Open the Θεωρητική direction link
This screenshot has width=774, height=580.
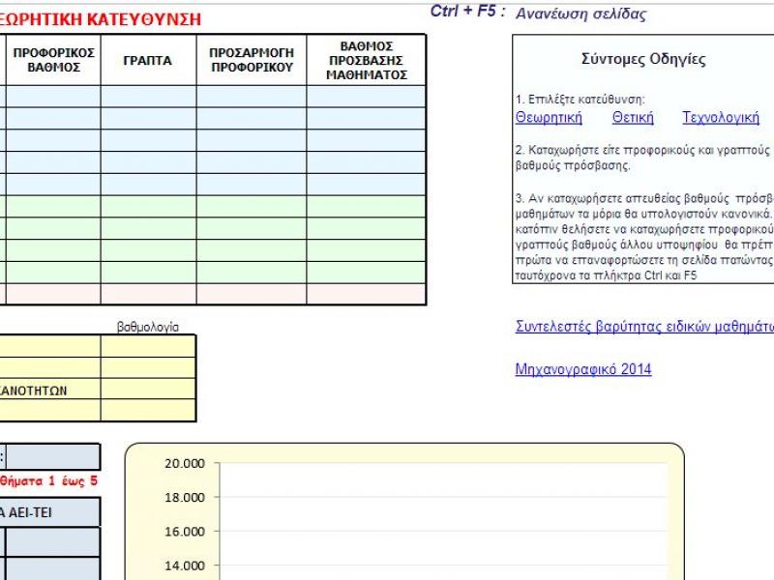pyautogui.click(x=549, y=118)
